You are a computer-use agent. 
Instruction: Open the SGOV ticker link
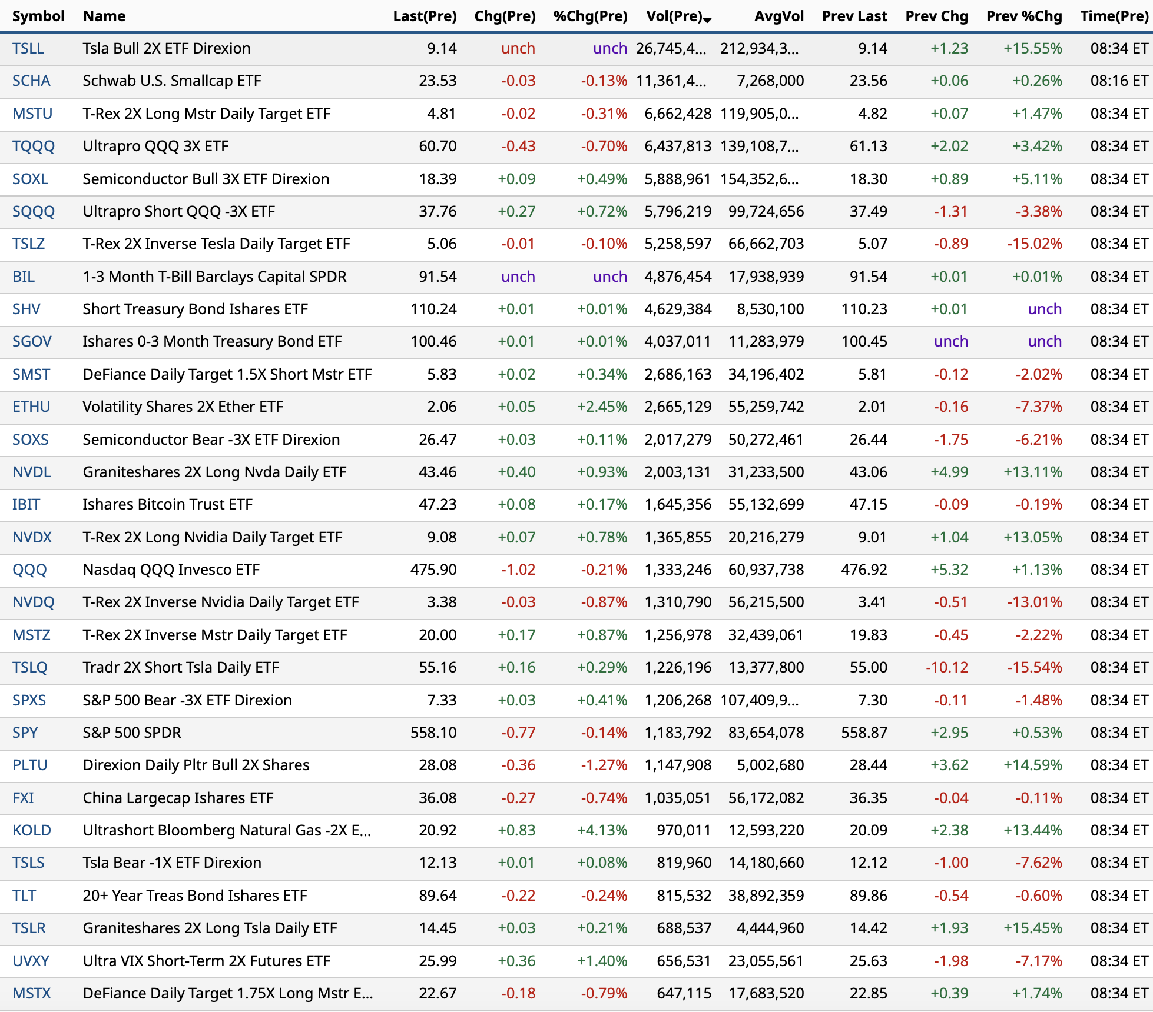click(x=32, y=342)
